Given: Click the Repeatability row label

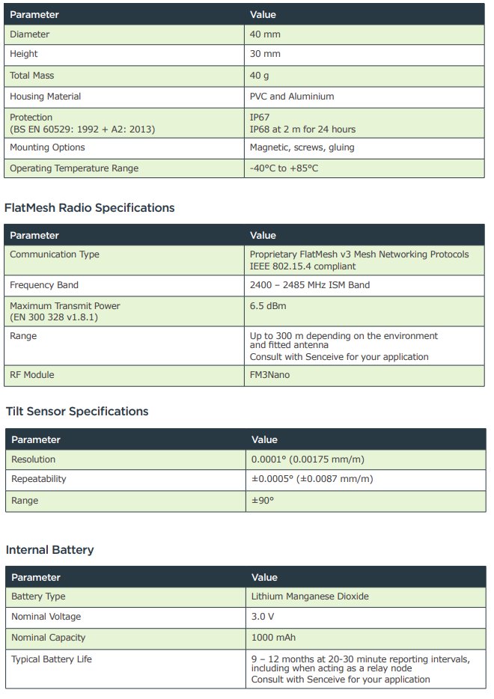Looking at the screenshot, I should (x=39, y=479).
